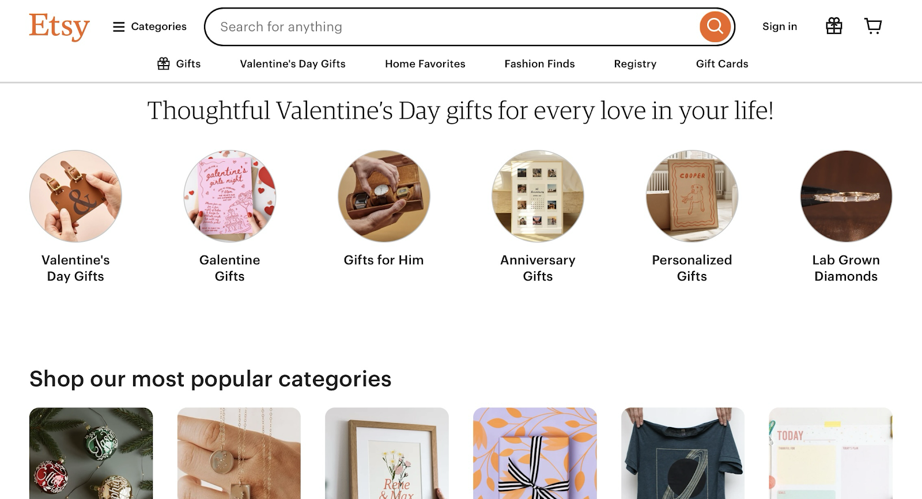922x499 pixels.
Task: Expand the Categories menu
Action: pyautogui.click(x=158, y=26)
